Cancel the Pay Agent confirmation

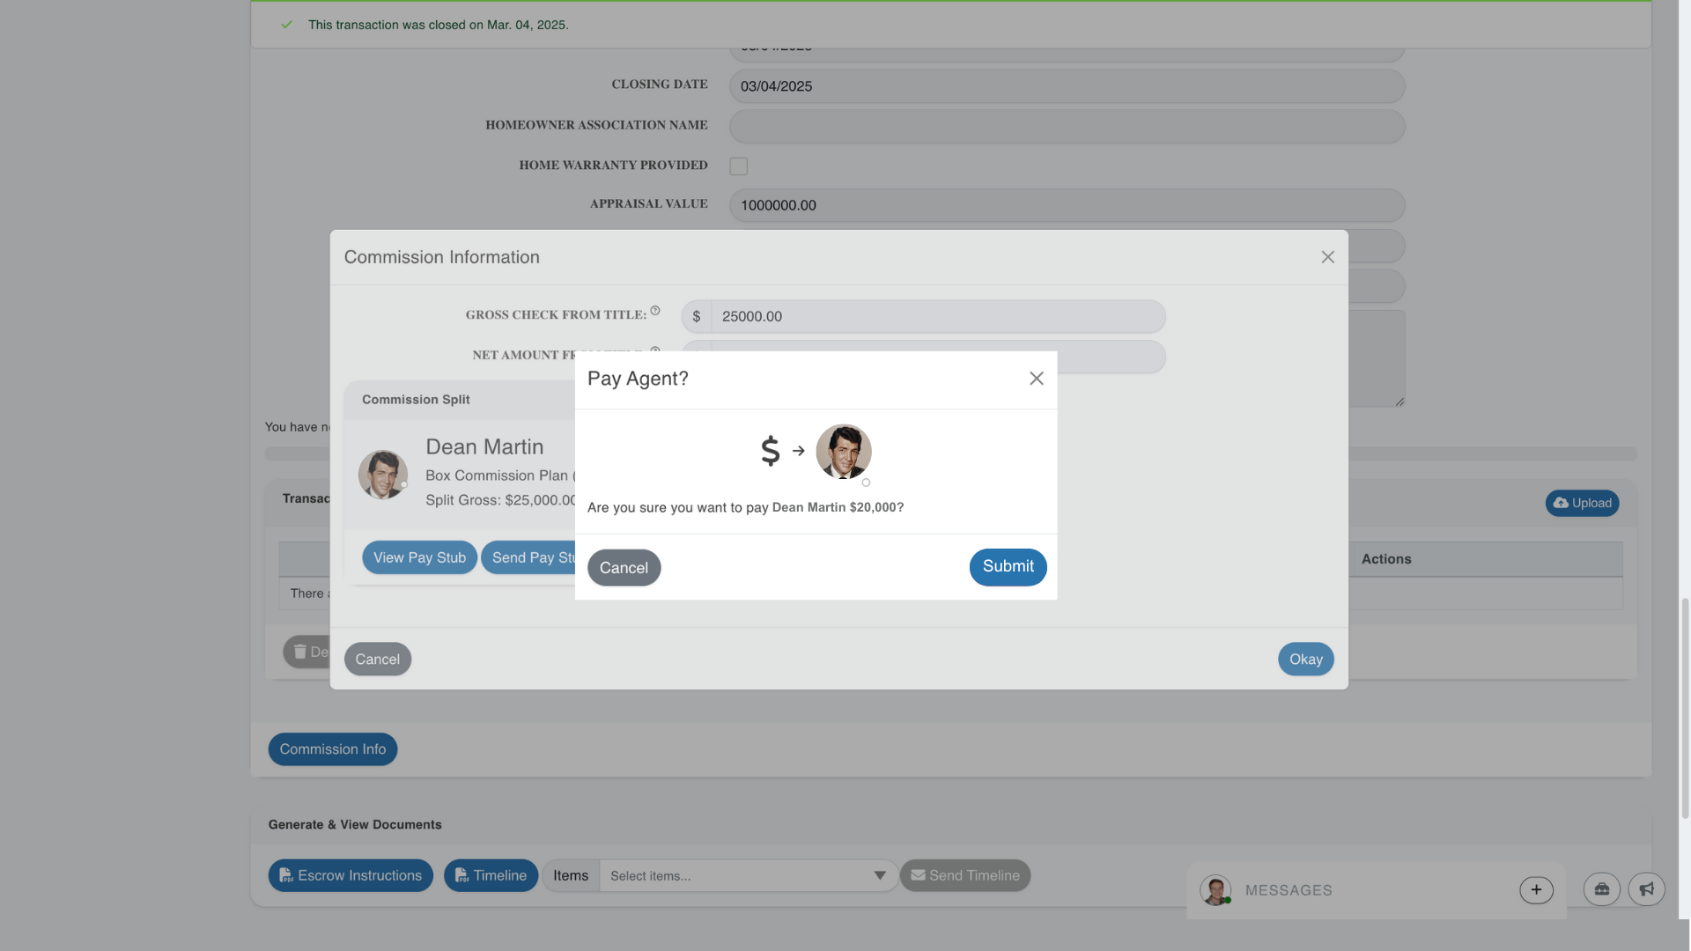[x=624, y=567]
